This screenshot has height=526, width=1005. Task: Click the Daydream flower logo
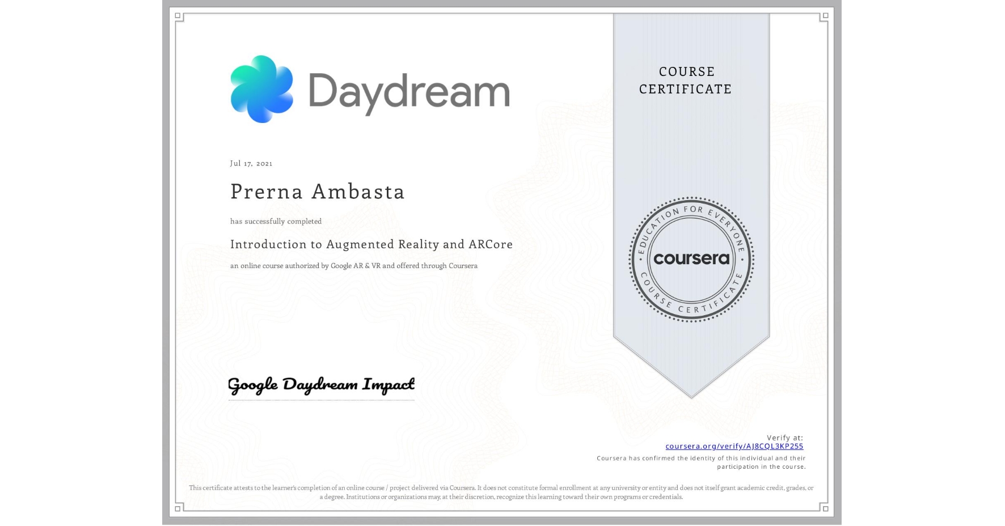261,88
